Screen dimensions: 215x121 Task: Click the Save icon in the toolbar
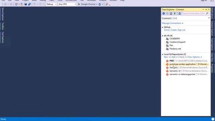coord(26,4)
